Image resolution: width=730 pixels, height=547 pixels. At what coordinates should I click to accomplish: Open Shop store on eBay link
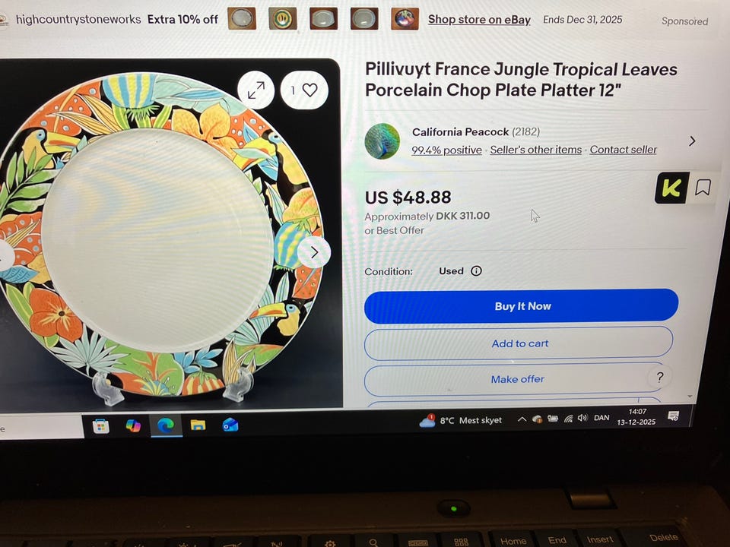[479, 20]
